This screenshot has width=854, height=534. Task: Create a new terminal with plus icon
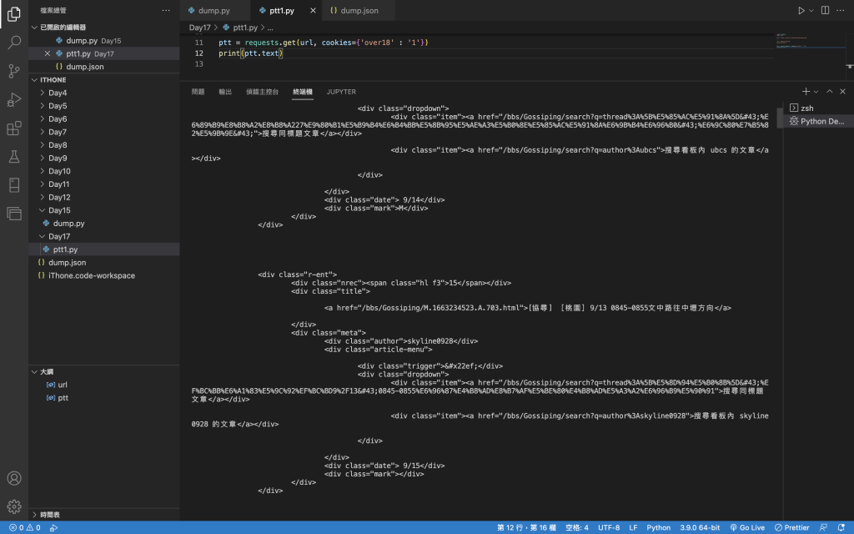point(806,92)
